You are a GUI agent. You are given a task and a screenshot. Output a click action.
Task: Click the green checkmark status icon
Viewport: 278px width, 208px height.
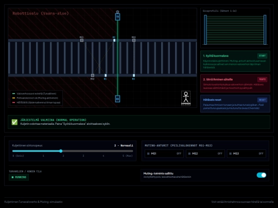14,122
